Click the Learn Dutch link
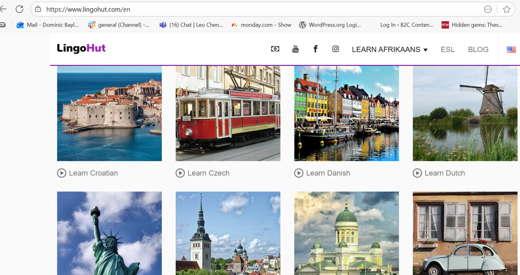Viewport: 520px width, 275px height. 445,173
